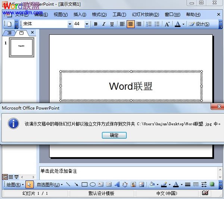Image resolution: width=224 pixels, height=199 pixels.
Task: Choose Line Style icon
Action: (x=188, y=184)
